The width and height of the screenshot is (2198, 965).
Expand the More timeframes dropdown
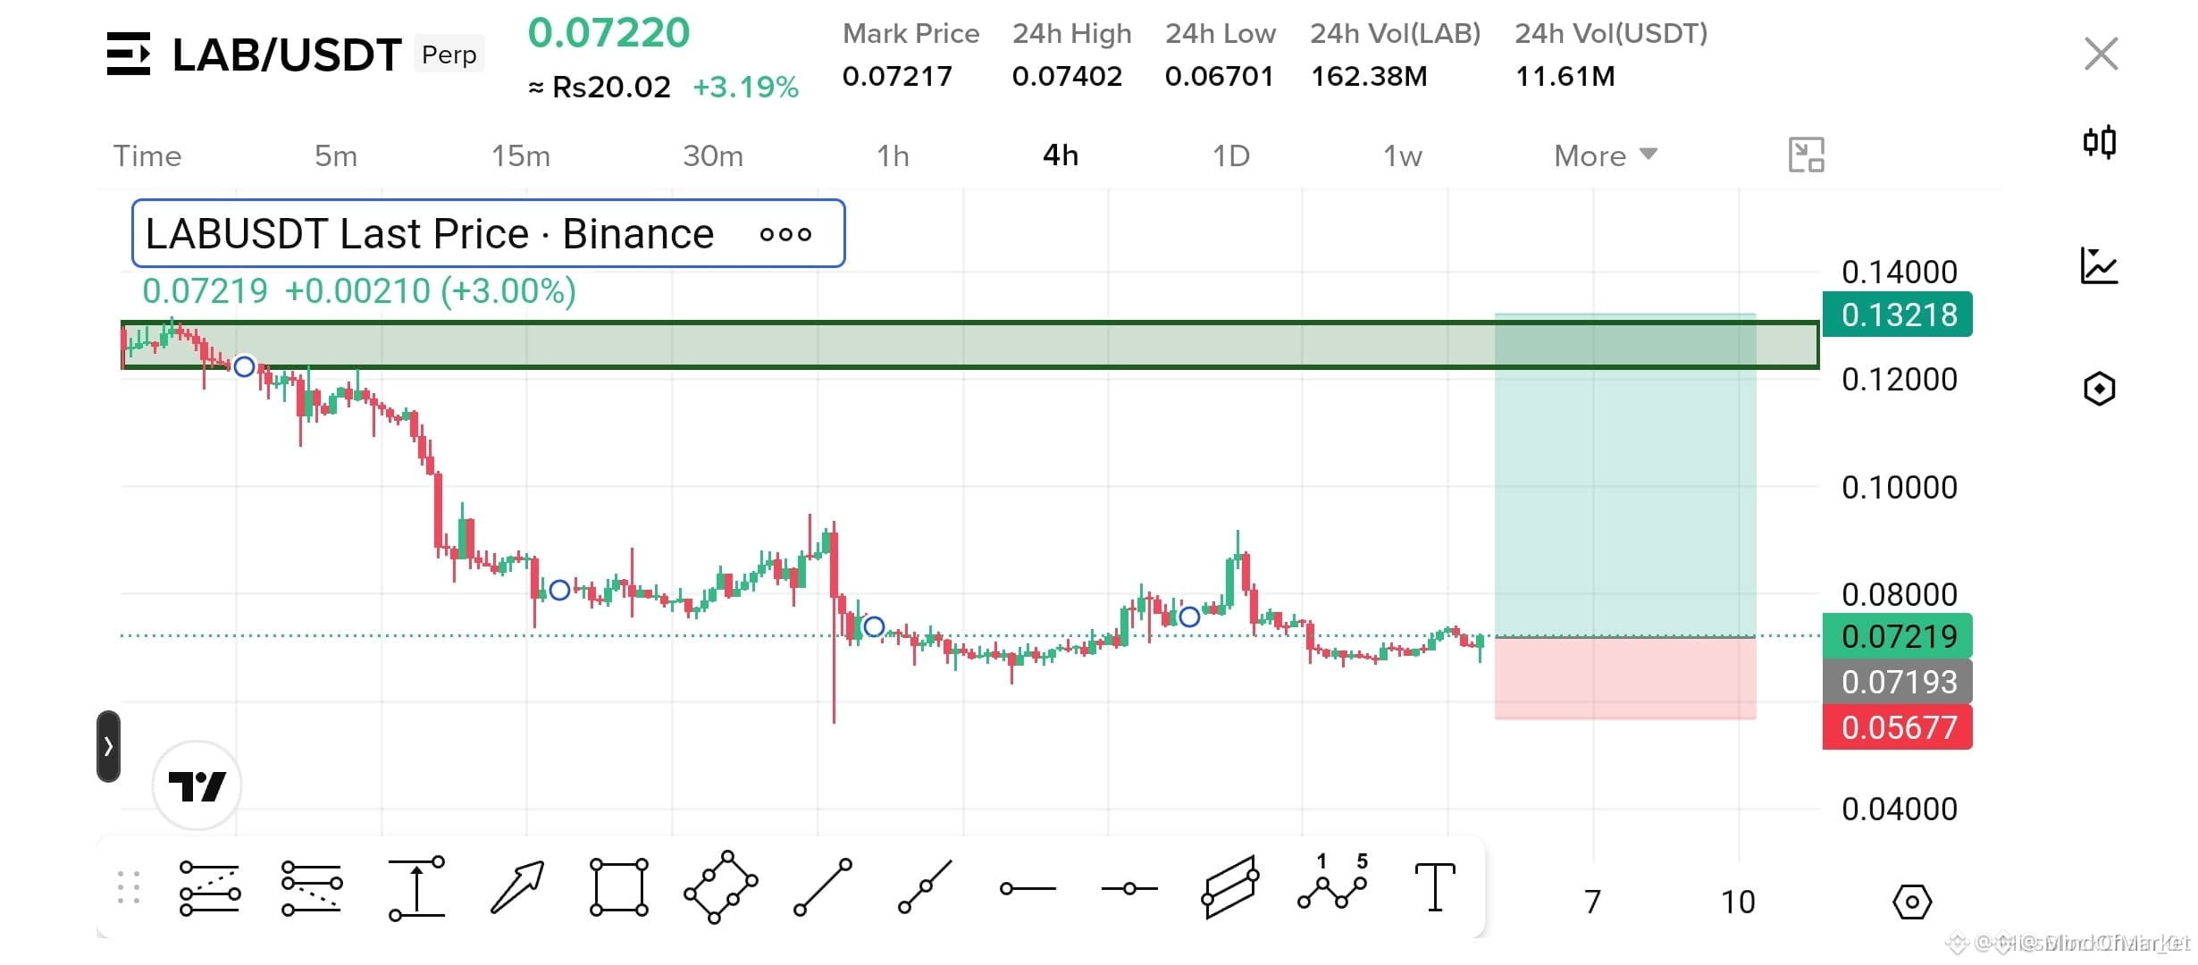pyautogui.click(x=1606, y=155)
